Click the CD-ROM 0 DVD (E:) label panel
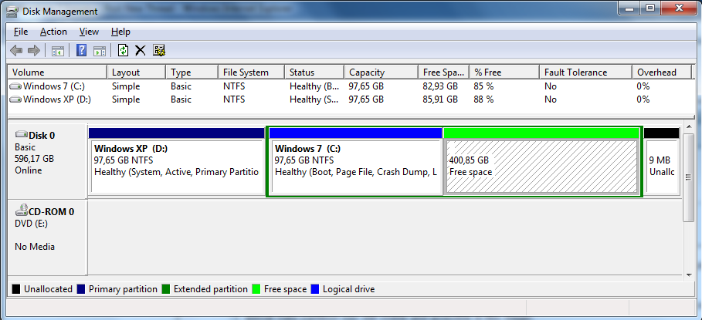This screenshot has height=320, width=702. (47, 237)
